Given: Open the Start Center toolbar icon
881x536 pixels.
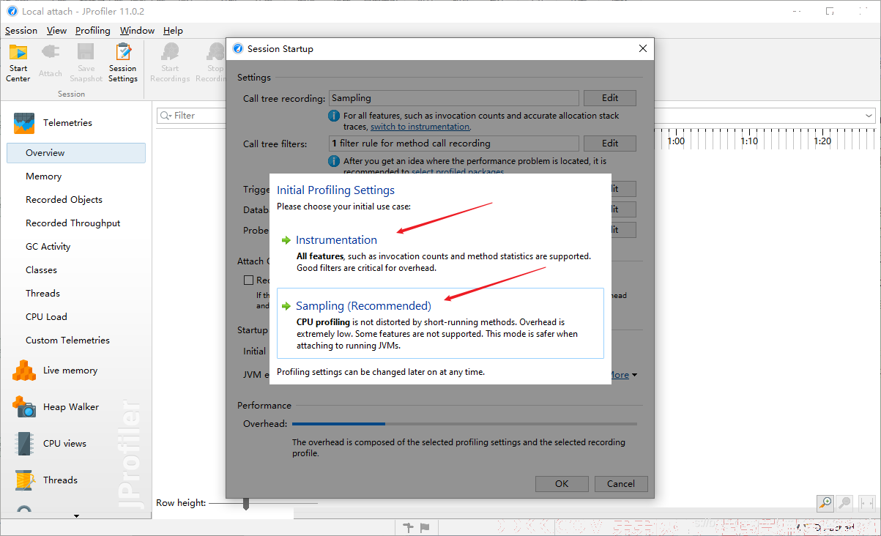Looking at the screenshot, I should click(18, 53).
